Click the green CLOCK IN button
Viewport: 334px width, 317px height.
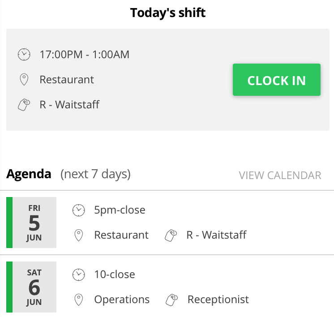(277, 80)
